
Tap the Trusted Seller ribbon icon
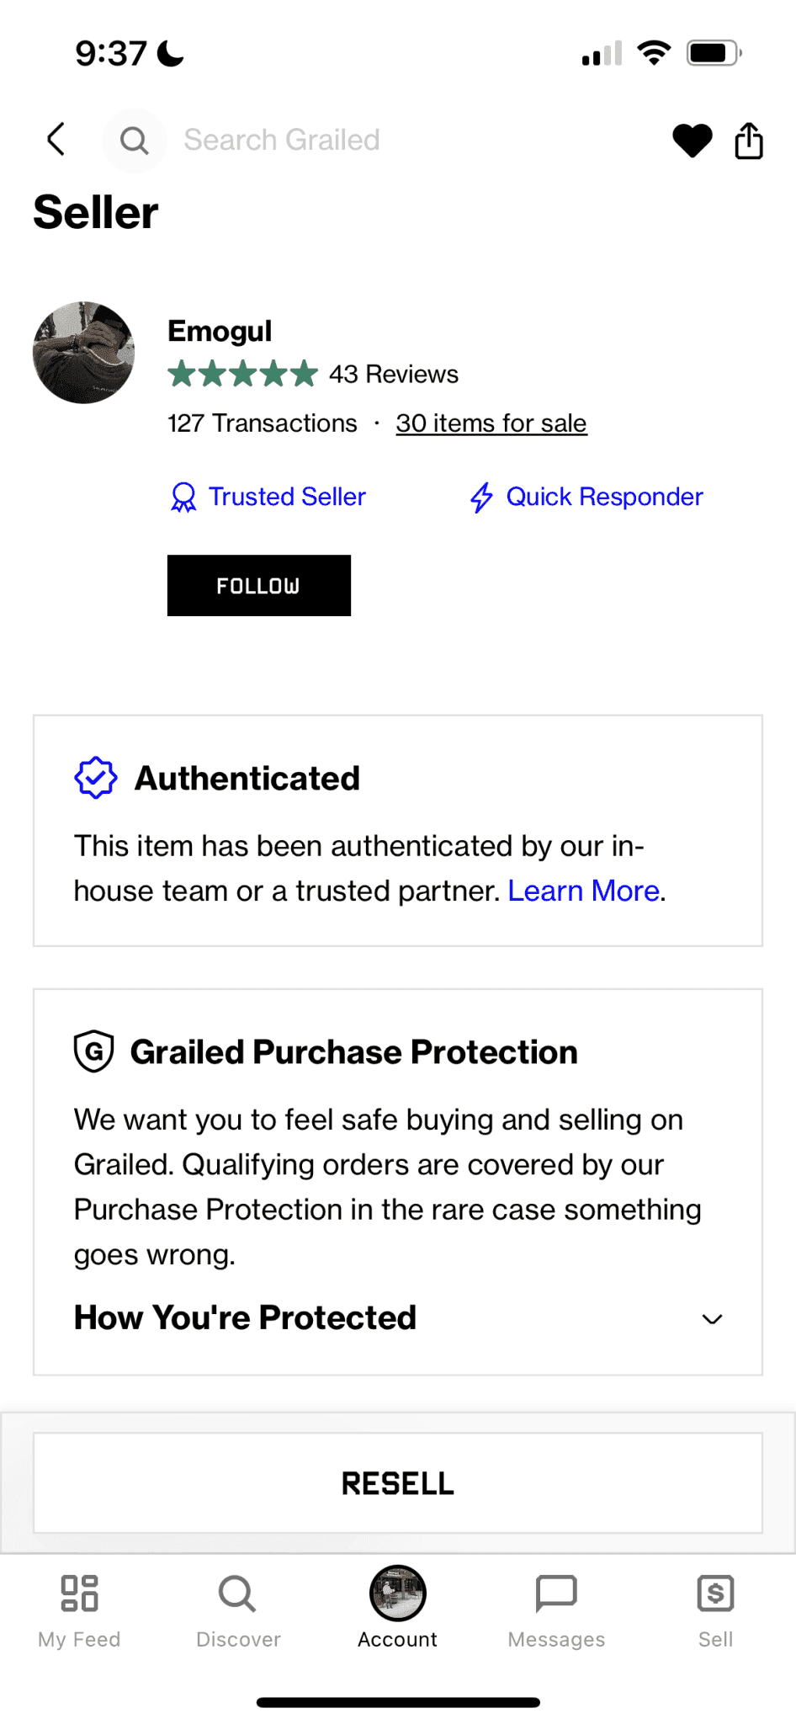pos(183,498)
